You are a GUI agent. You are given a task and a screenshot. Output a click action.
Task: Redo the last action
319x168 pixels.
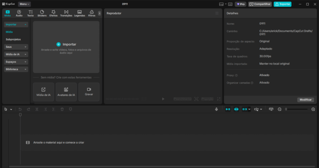coord(28,109)
